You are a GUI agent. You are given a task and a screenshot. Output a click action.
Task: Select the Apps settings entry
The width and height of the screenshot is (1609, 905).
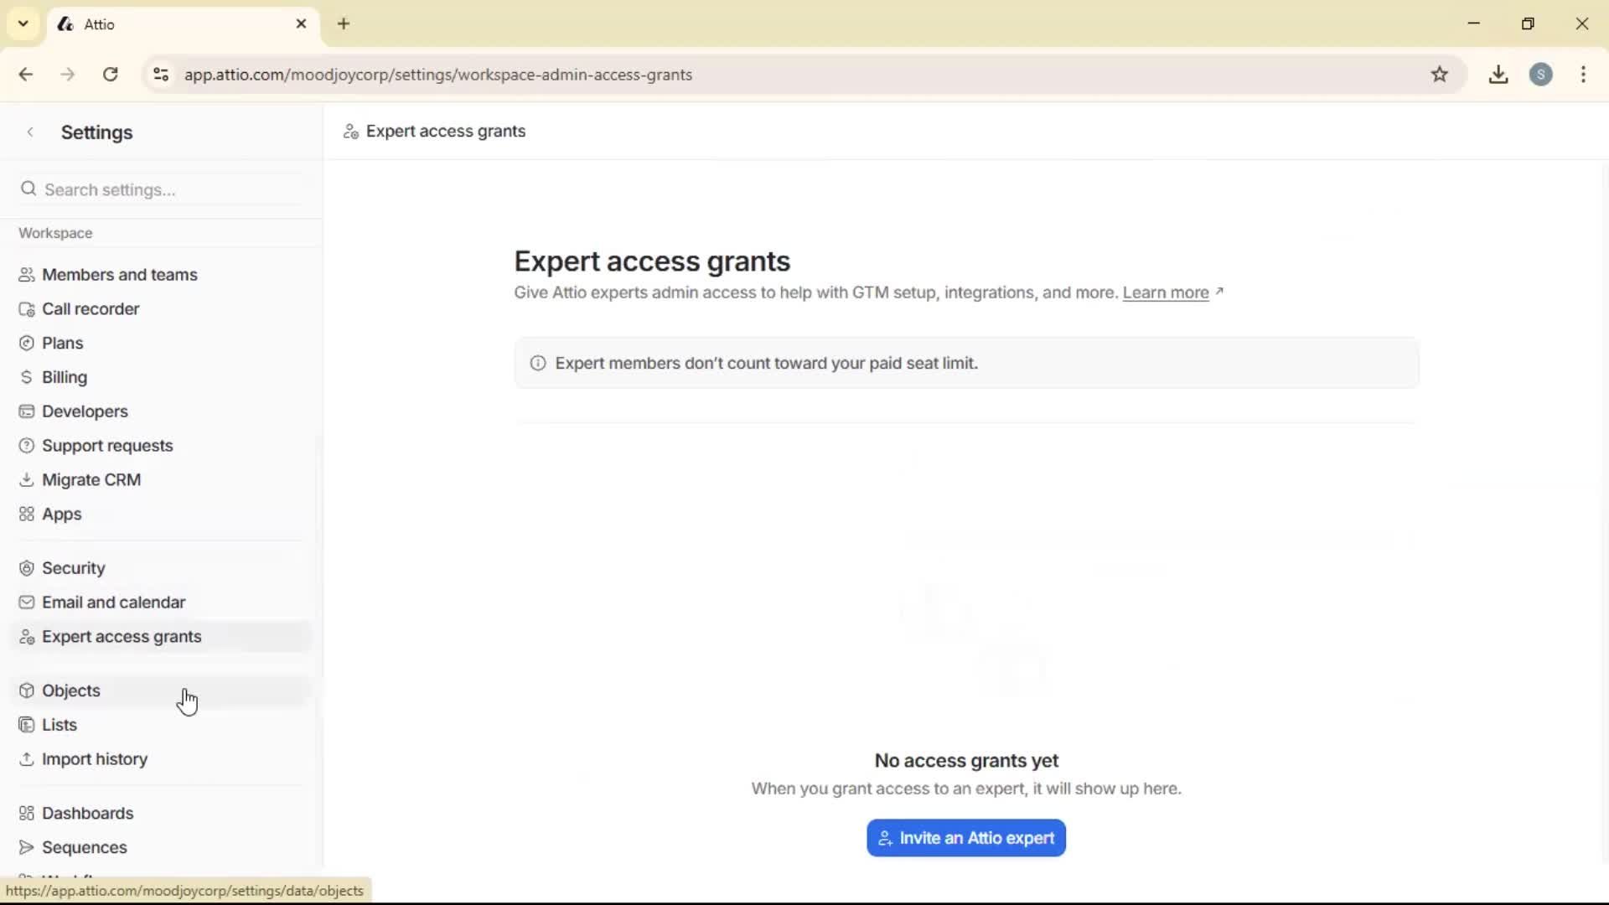[61, 514]
